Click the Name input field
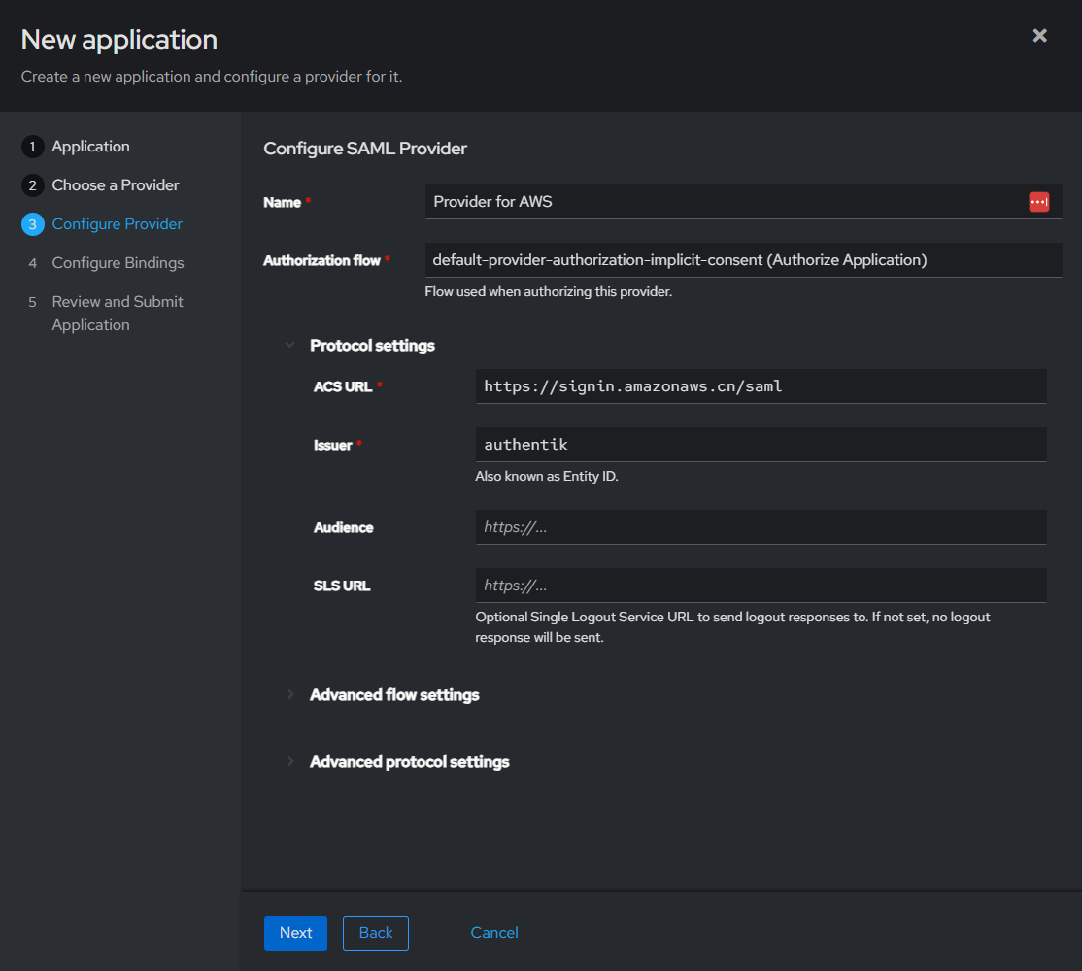The image size is (1082, 971). (x=724, y=202)
